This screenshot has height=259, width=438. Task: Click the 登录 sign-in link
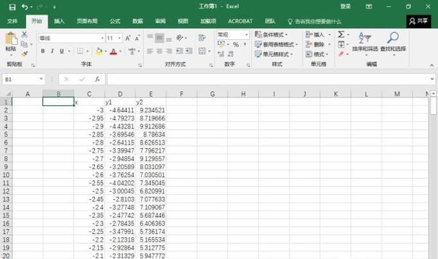point(346,6)
